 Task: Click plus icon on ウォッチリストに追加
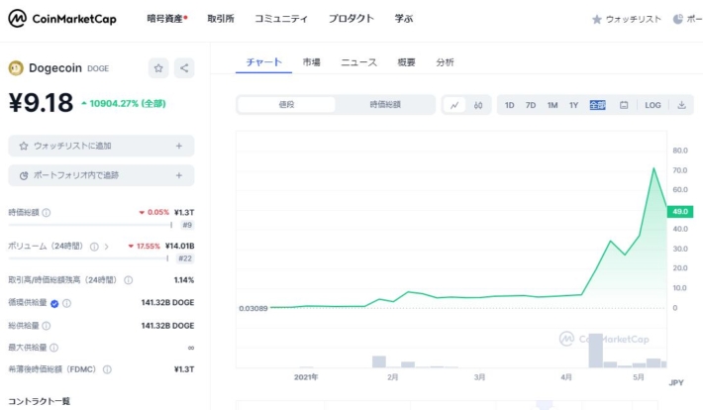[179, 146]
